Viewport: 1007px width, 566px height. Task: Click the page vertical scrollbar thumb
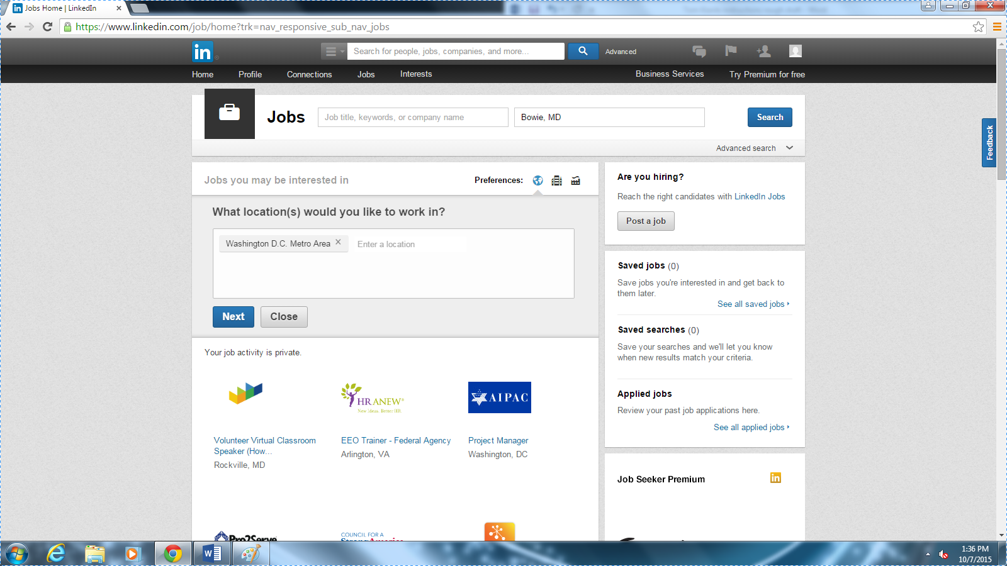[x=1001, y=114]
